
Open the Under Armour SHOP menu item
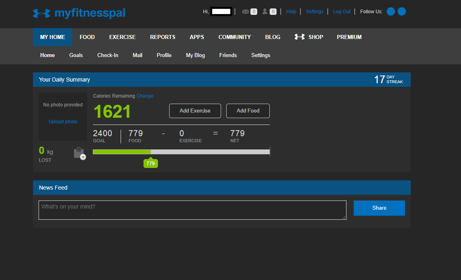(x=309, y=37)
